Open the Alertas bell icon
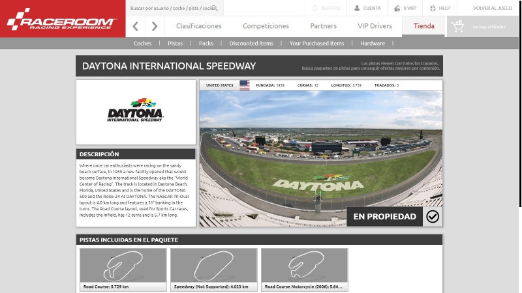Screen dimensions: 522x293 click(x=315, y=8)
